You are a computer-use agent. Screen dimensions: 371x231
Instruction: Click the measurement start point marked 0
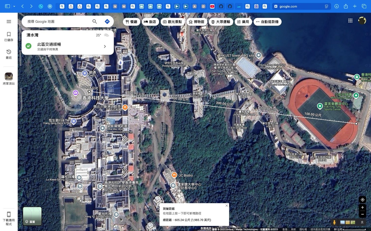[356, 124]
